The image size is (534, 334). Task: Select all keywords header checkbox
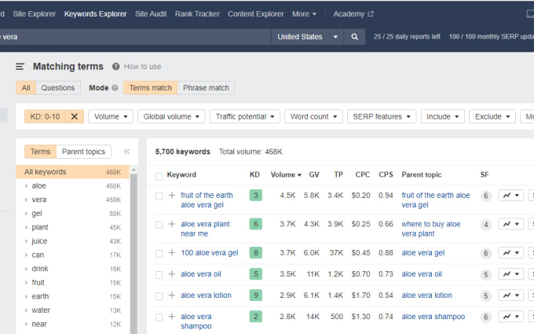[159, 176]
